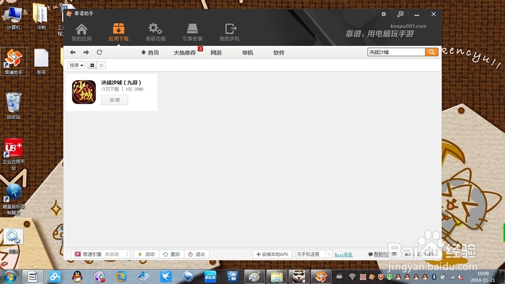
Task: Open the 回收站 recycle bin
Action: click(14, 106)
